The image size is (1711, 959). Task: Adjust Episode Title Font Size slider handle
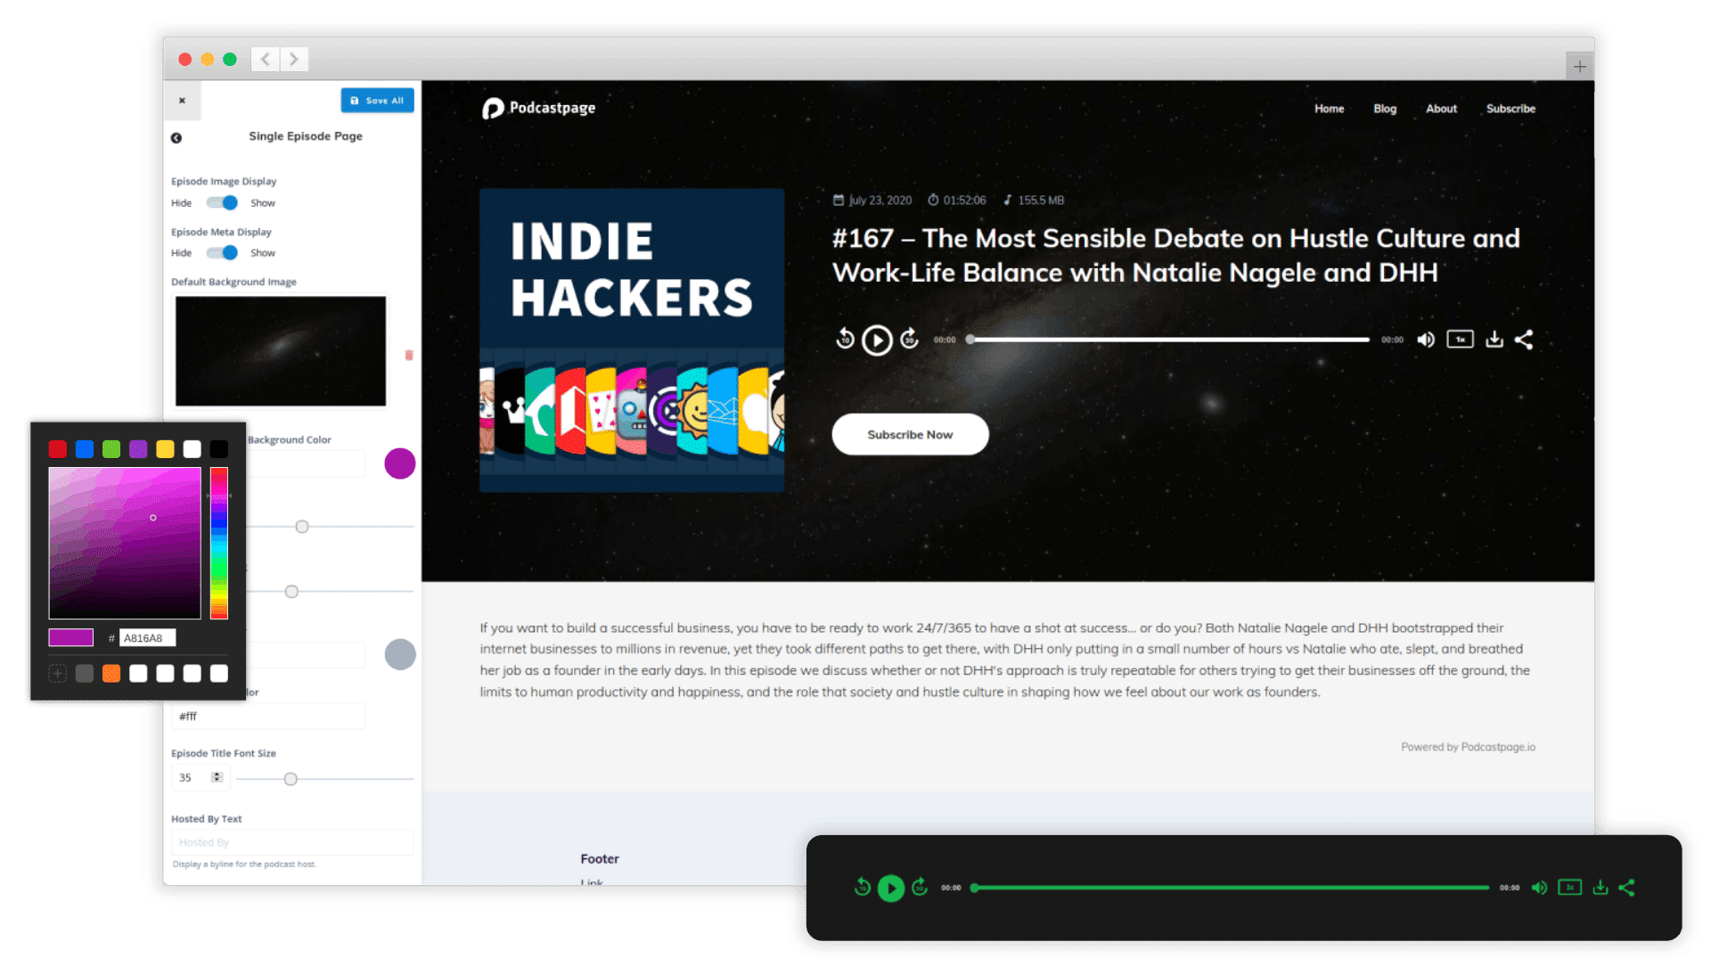tap(291, 780)
